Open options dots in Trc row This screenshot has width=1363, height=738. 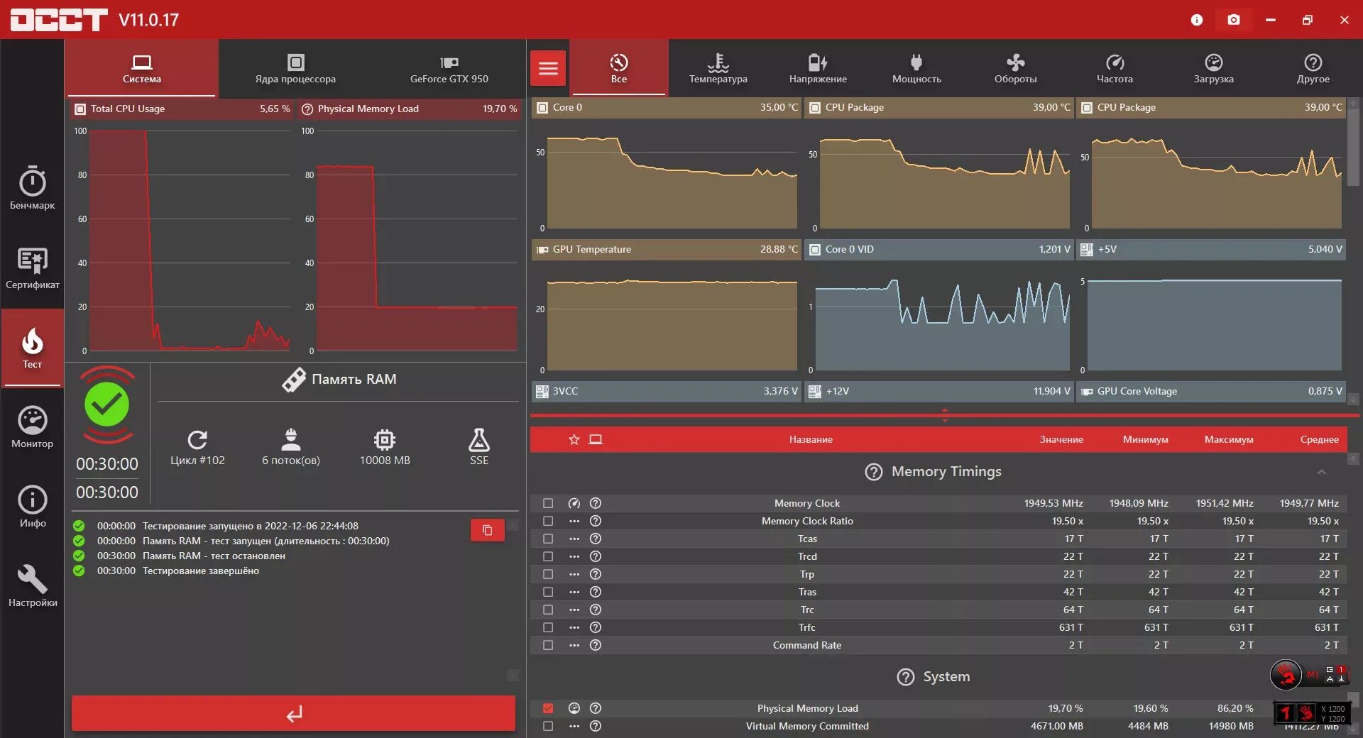574,610
